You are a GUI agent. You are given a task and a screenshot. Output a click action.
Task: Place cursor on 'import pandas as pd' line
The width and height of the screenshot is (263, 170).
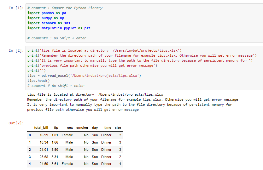pyautogui.click(x=47, y=13)
